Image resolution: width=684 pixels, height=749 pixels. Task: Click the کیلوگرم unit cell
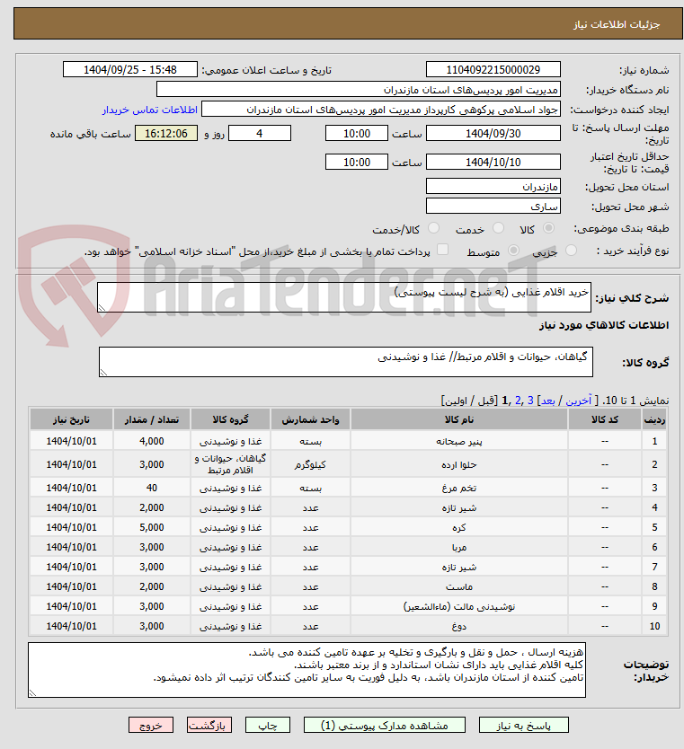tap(310, 464)
